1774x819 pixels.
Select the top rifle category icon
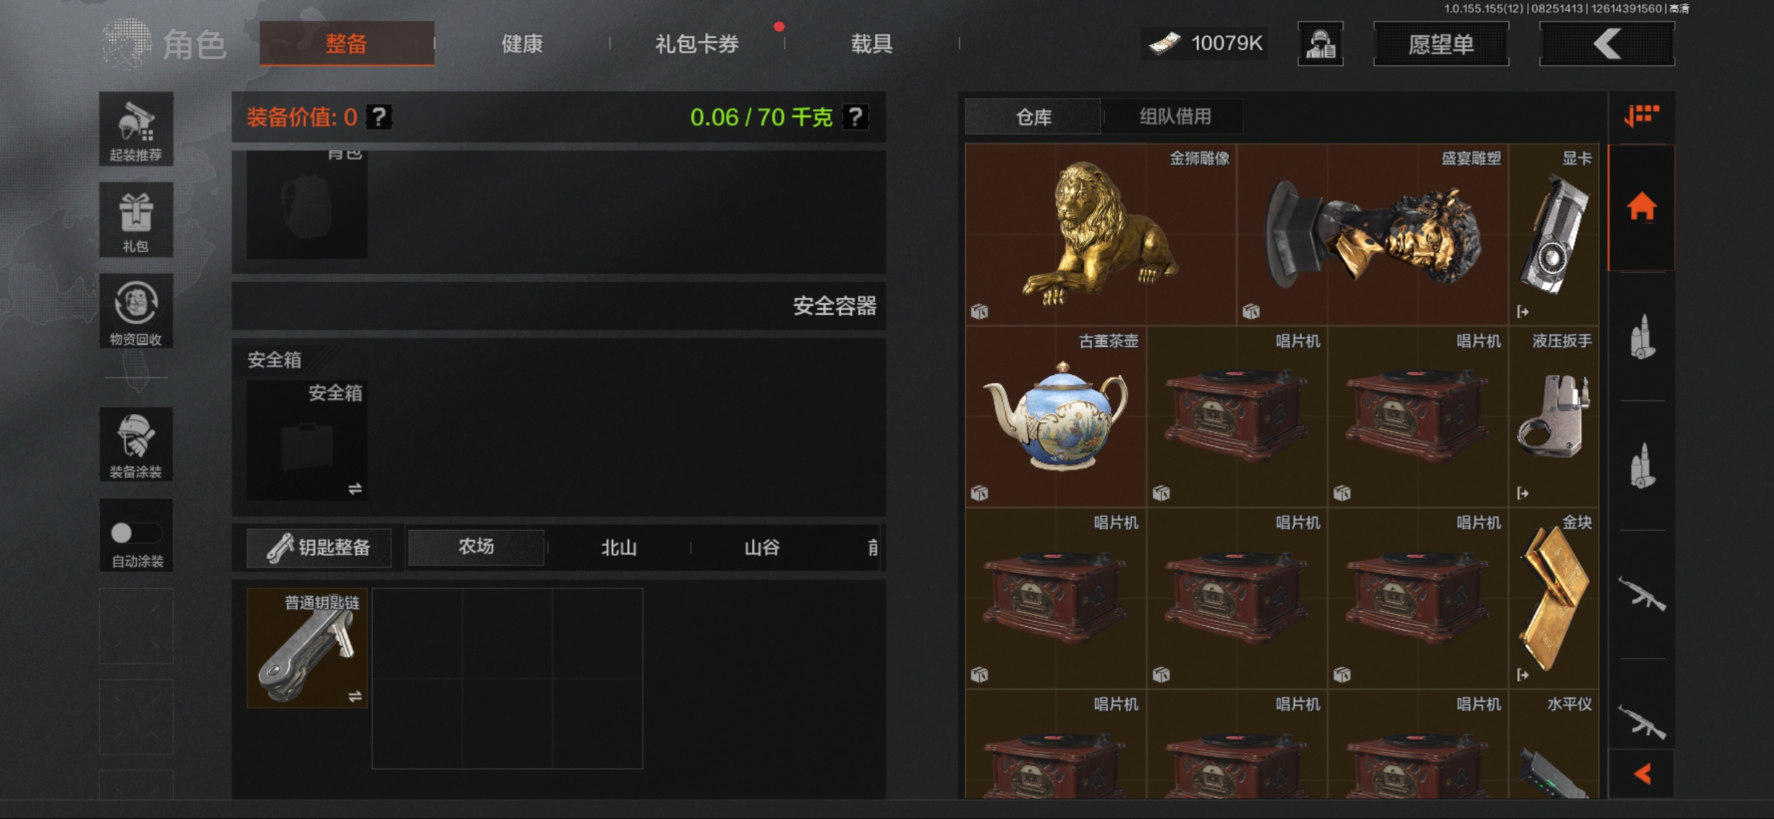click(1642, 595)
